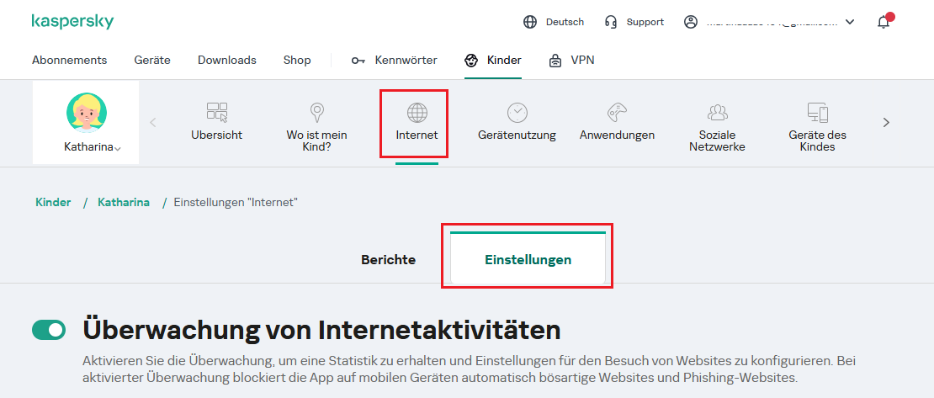
Task: Click the key icon beside Kennwörter
Action: [358, 61]
